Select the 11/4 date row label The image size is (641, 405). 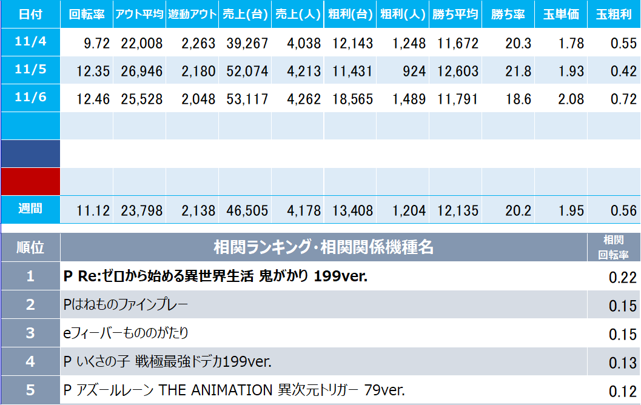[x=30, y=42]
